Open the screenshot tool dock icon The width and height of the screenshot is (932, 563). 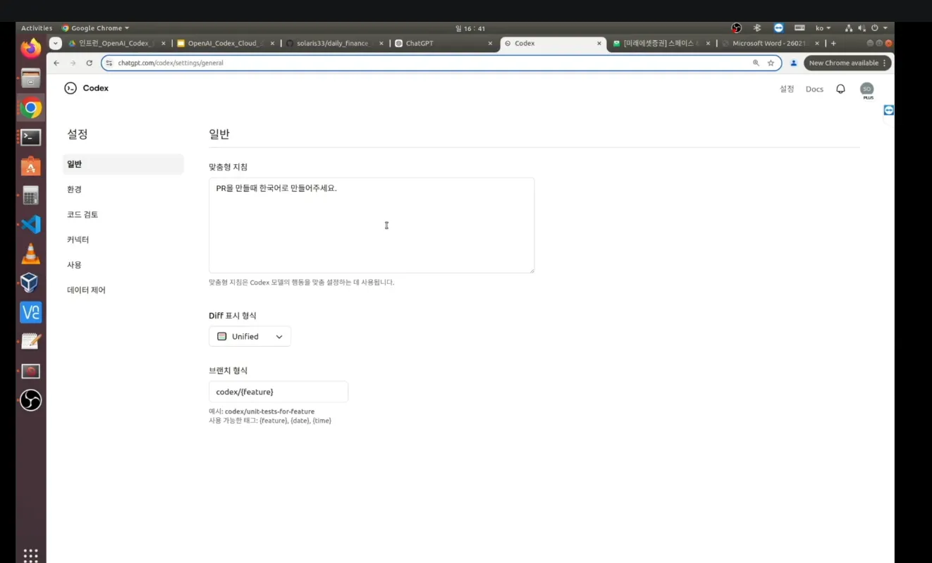(x=30, y=371)
